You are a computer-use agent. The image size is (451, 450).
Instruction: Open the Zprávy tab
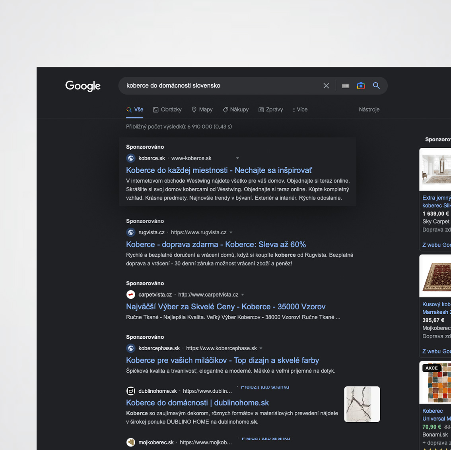click(271, 109)
